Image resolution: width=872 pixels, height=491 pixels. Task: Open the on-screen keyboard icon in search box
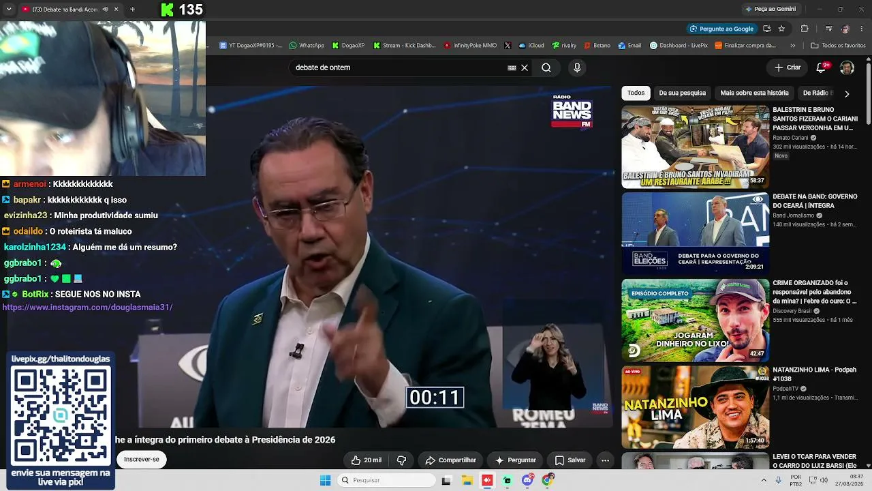(x=512, y=68)
